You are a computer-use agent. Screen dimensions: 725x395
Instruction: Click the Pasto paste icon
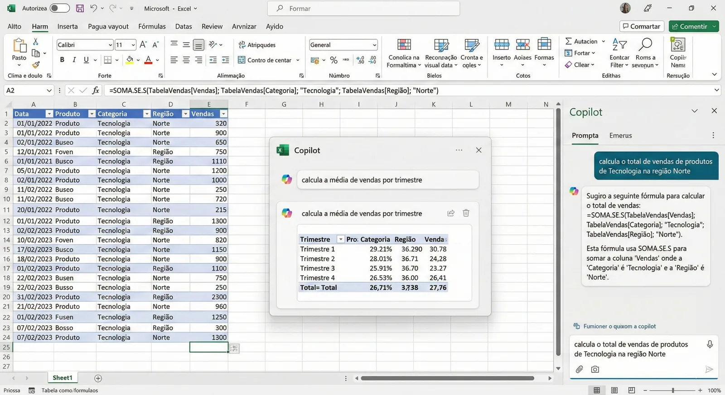pyautogui.click(x=19, y=46)
